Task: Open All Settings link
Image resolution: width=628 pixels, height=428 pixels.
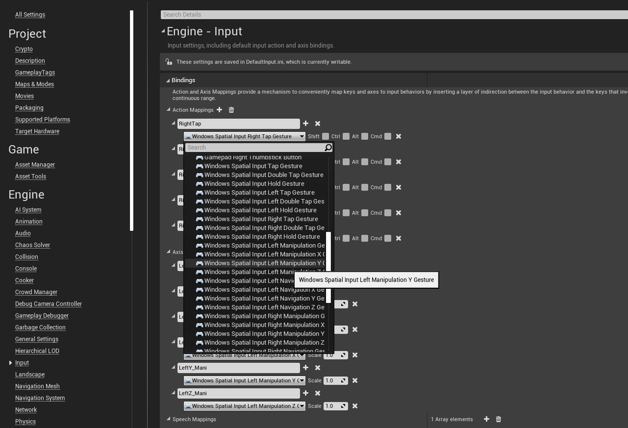Action: click(x=30, y=15)
